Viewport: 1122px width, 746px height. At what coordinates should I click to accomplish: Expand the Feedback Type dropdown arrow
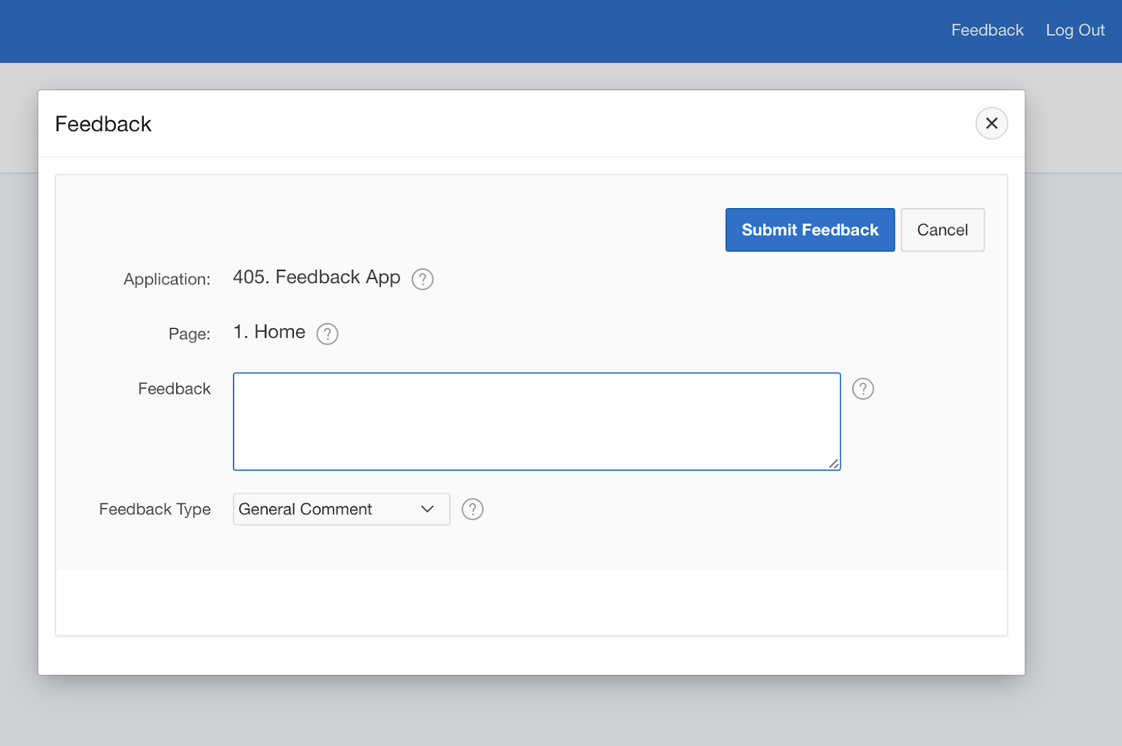pos(427,509)
